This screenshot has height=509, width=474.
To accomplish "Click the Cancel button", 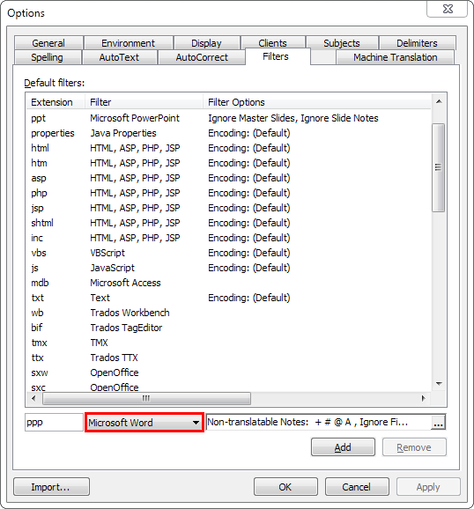I will click(x=357, y=487).
